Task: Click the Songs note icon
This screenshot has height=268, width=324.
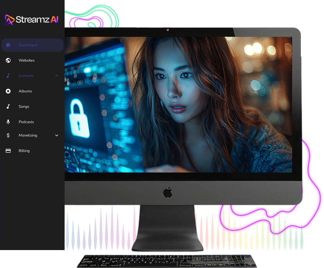Action: (8, 106)
